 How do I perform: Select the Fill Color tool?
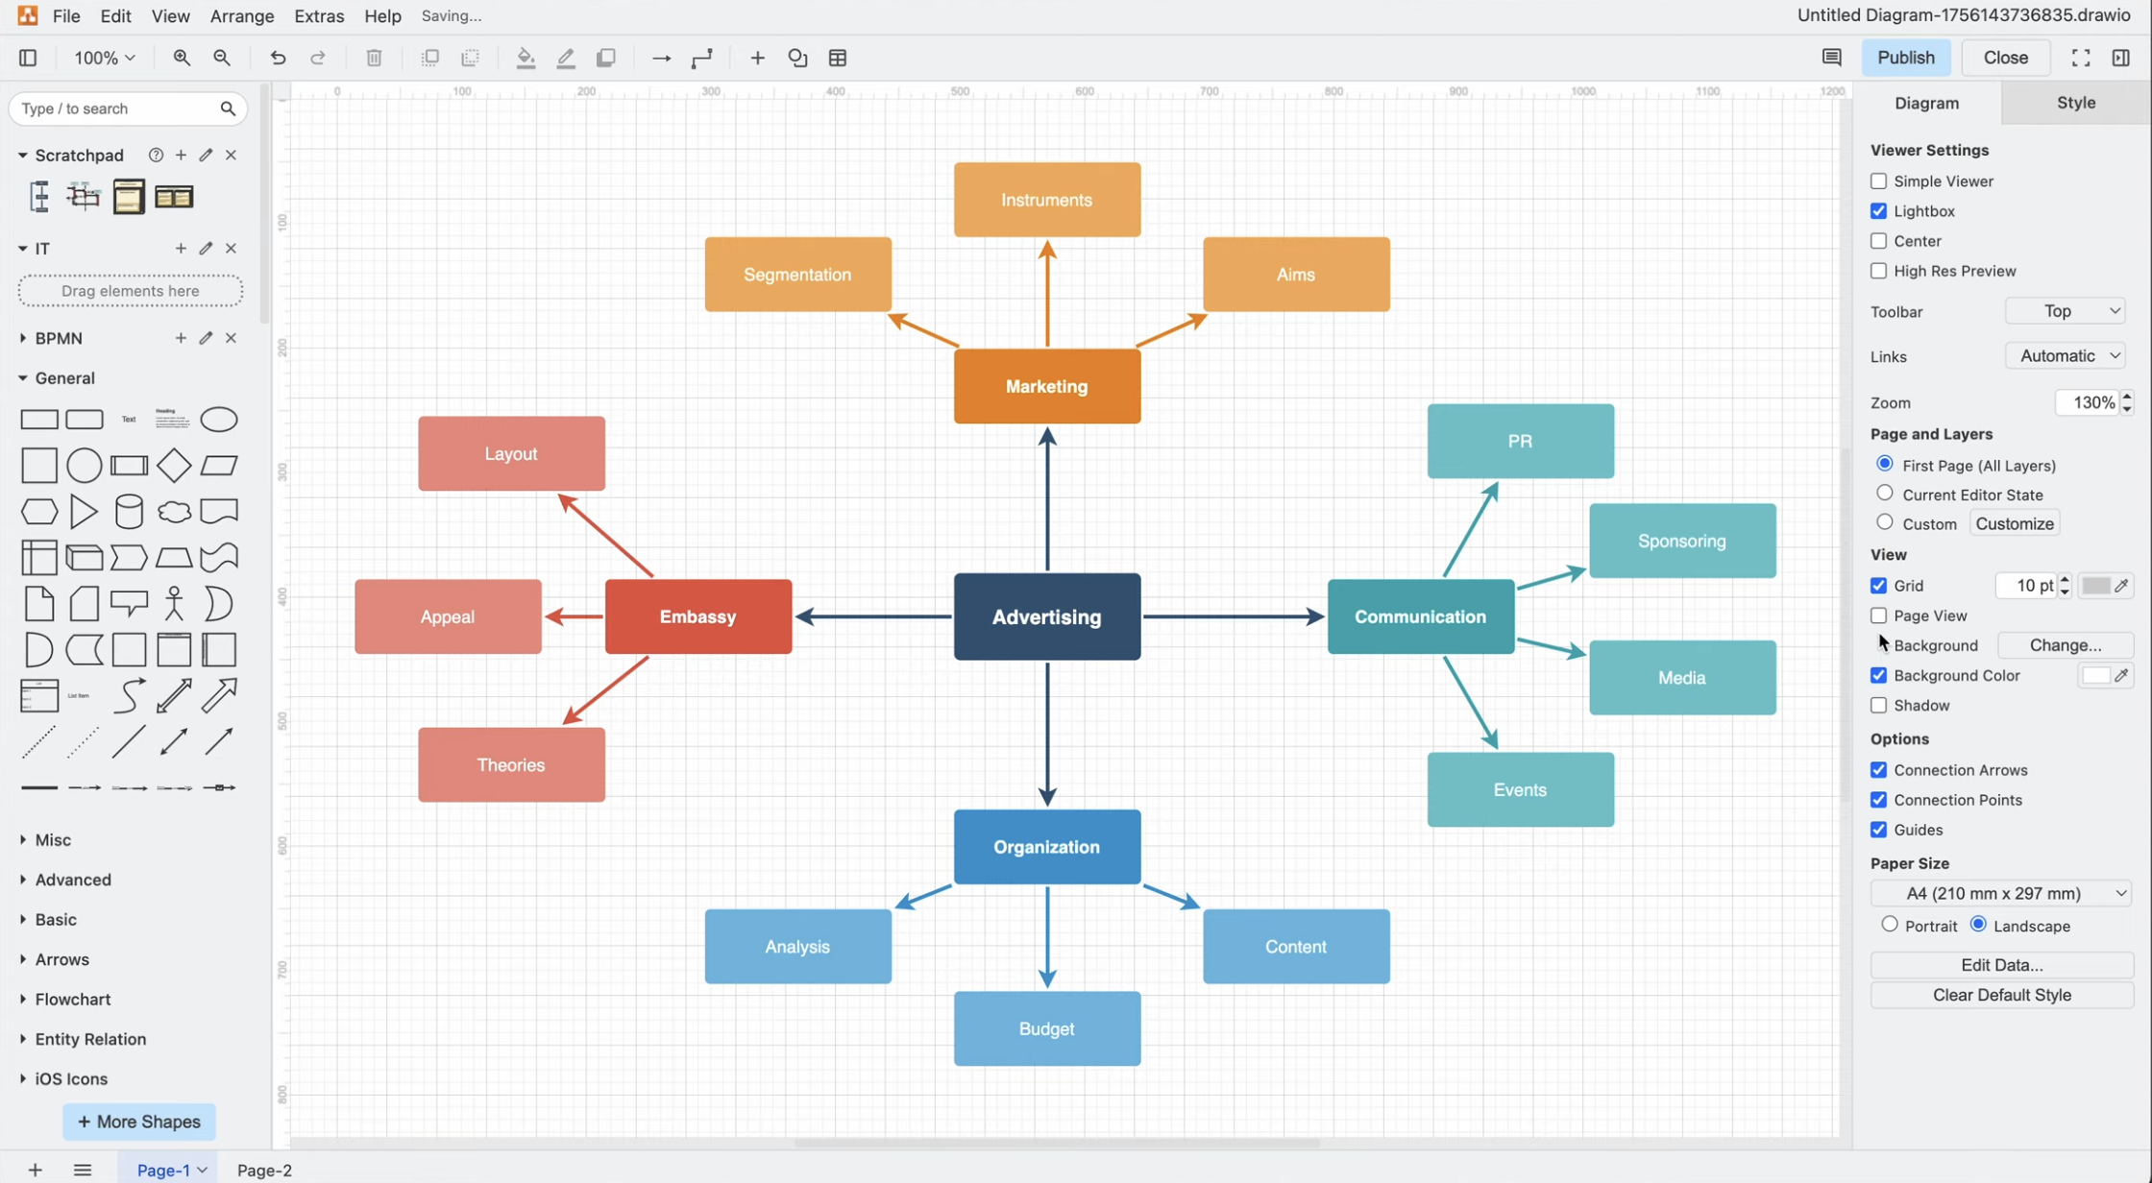[526, 58]
